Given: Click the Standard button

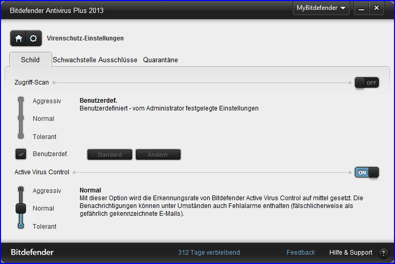Looking at the screenshot, I should [x=110, y=155].
